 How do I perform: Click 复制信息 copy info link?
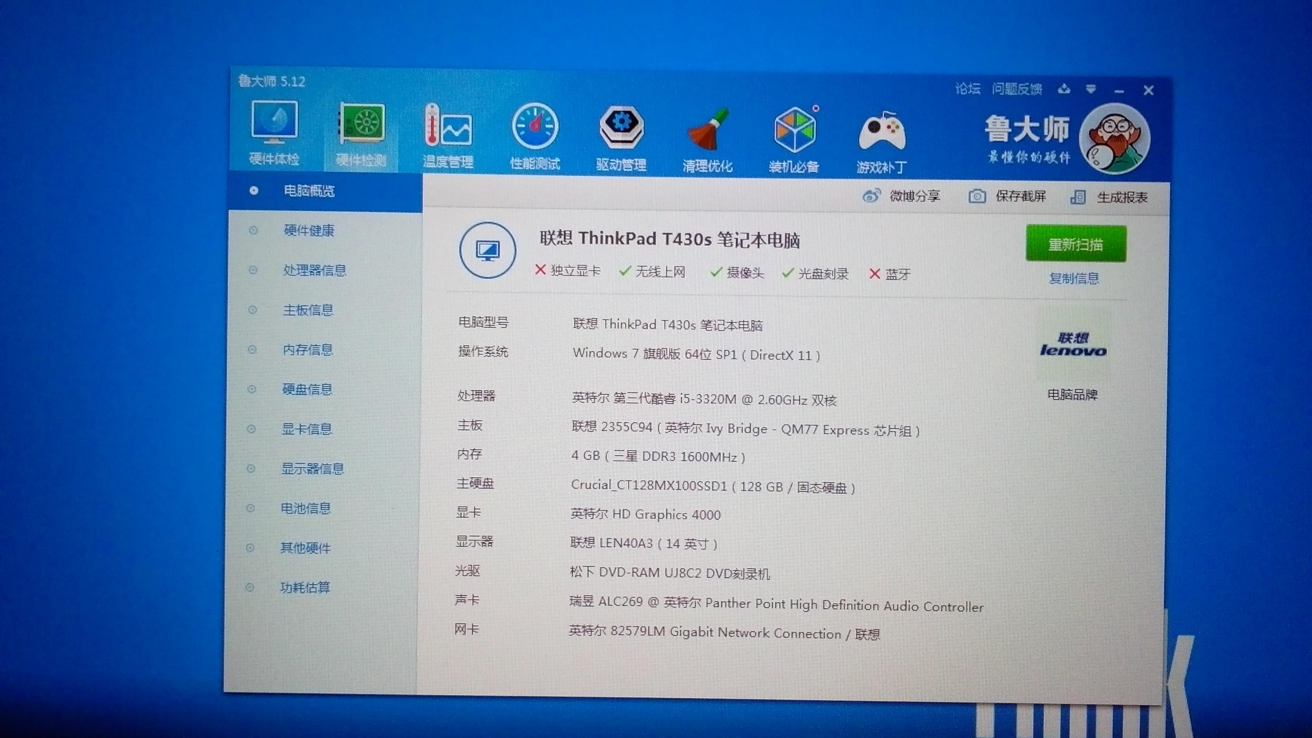(x=1074, y=279)
